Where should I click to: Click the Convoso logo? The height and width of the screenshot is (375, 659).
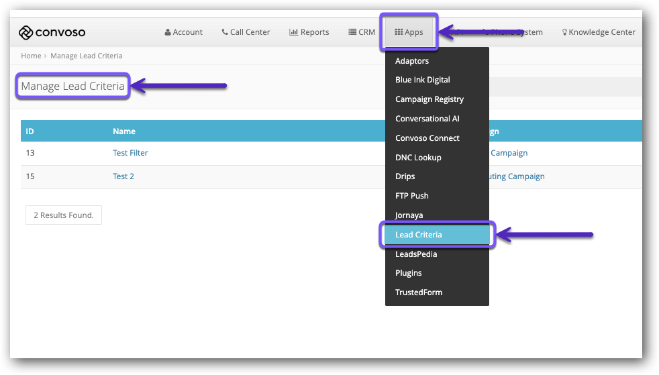coord(52,32)
